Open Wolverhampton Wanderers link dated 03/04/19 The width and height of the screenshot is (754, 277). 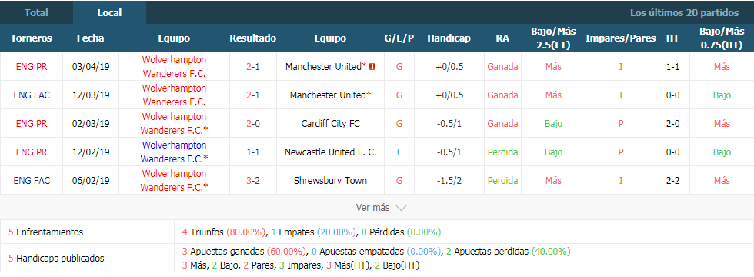point(174,66)
